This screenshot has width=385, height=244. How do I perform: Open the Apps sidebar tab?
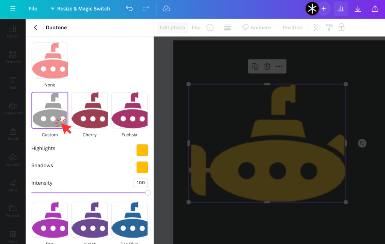[x=13, y=236]
